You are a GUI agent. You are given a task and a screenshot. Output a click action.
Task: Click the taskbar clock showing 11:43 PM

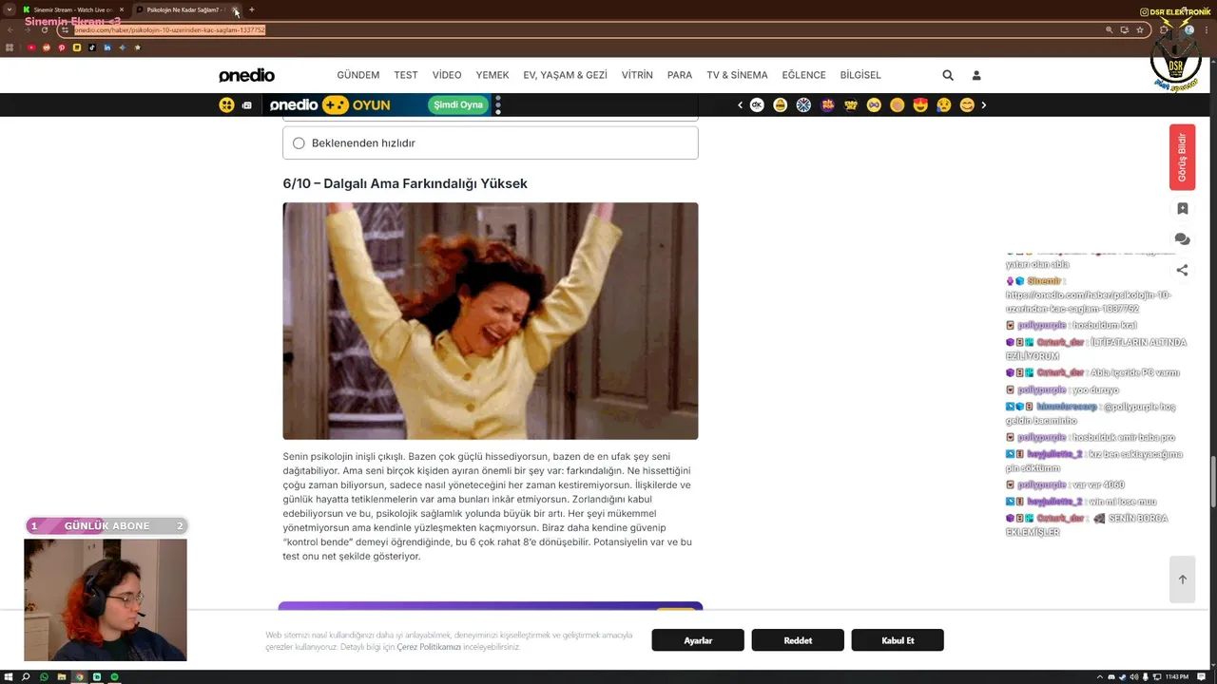point(1177,676)
